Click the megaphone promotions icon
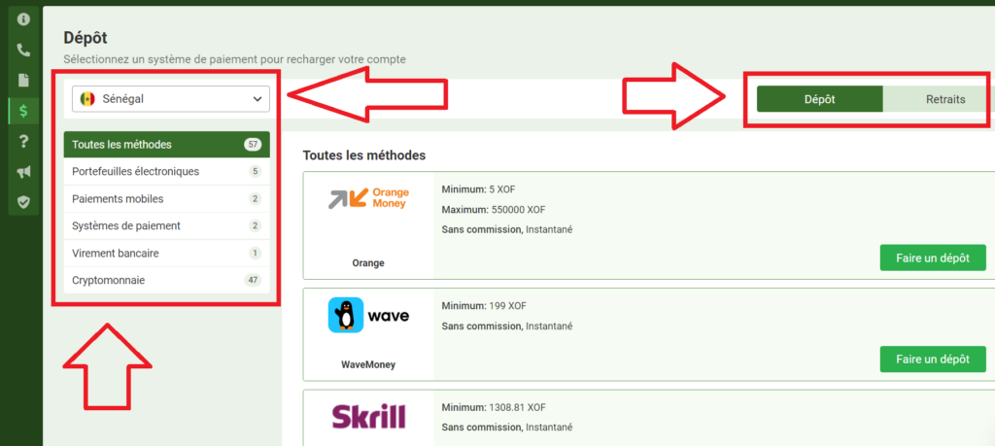Viewport: 995px width, 446px height. [23, 172]
